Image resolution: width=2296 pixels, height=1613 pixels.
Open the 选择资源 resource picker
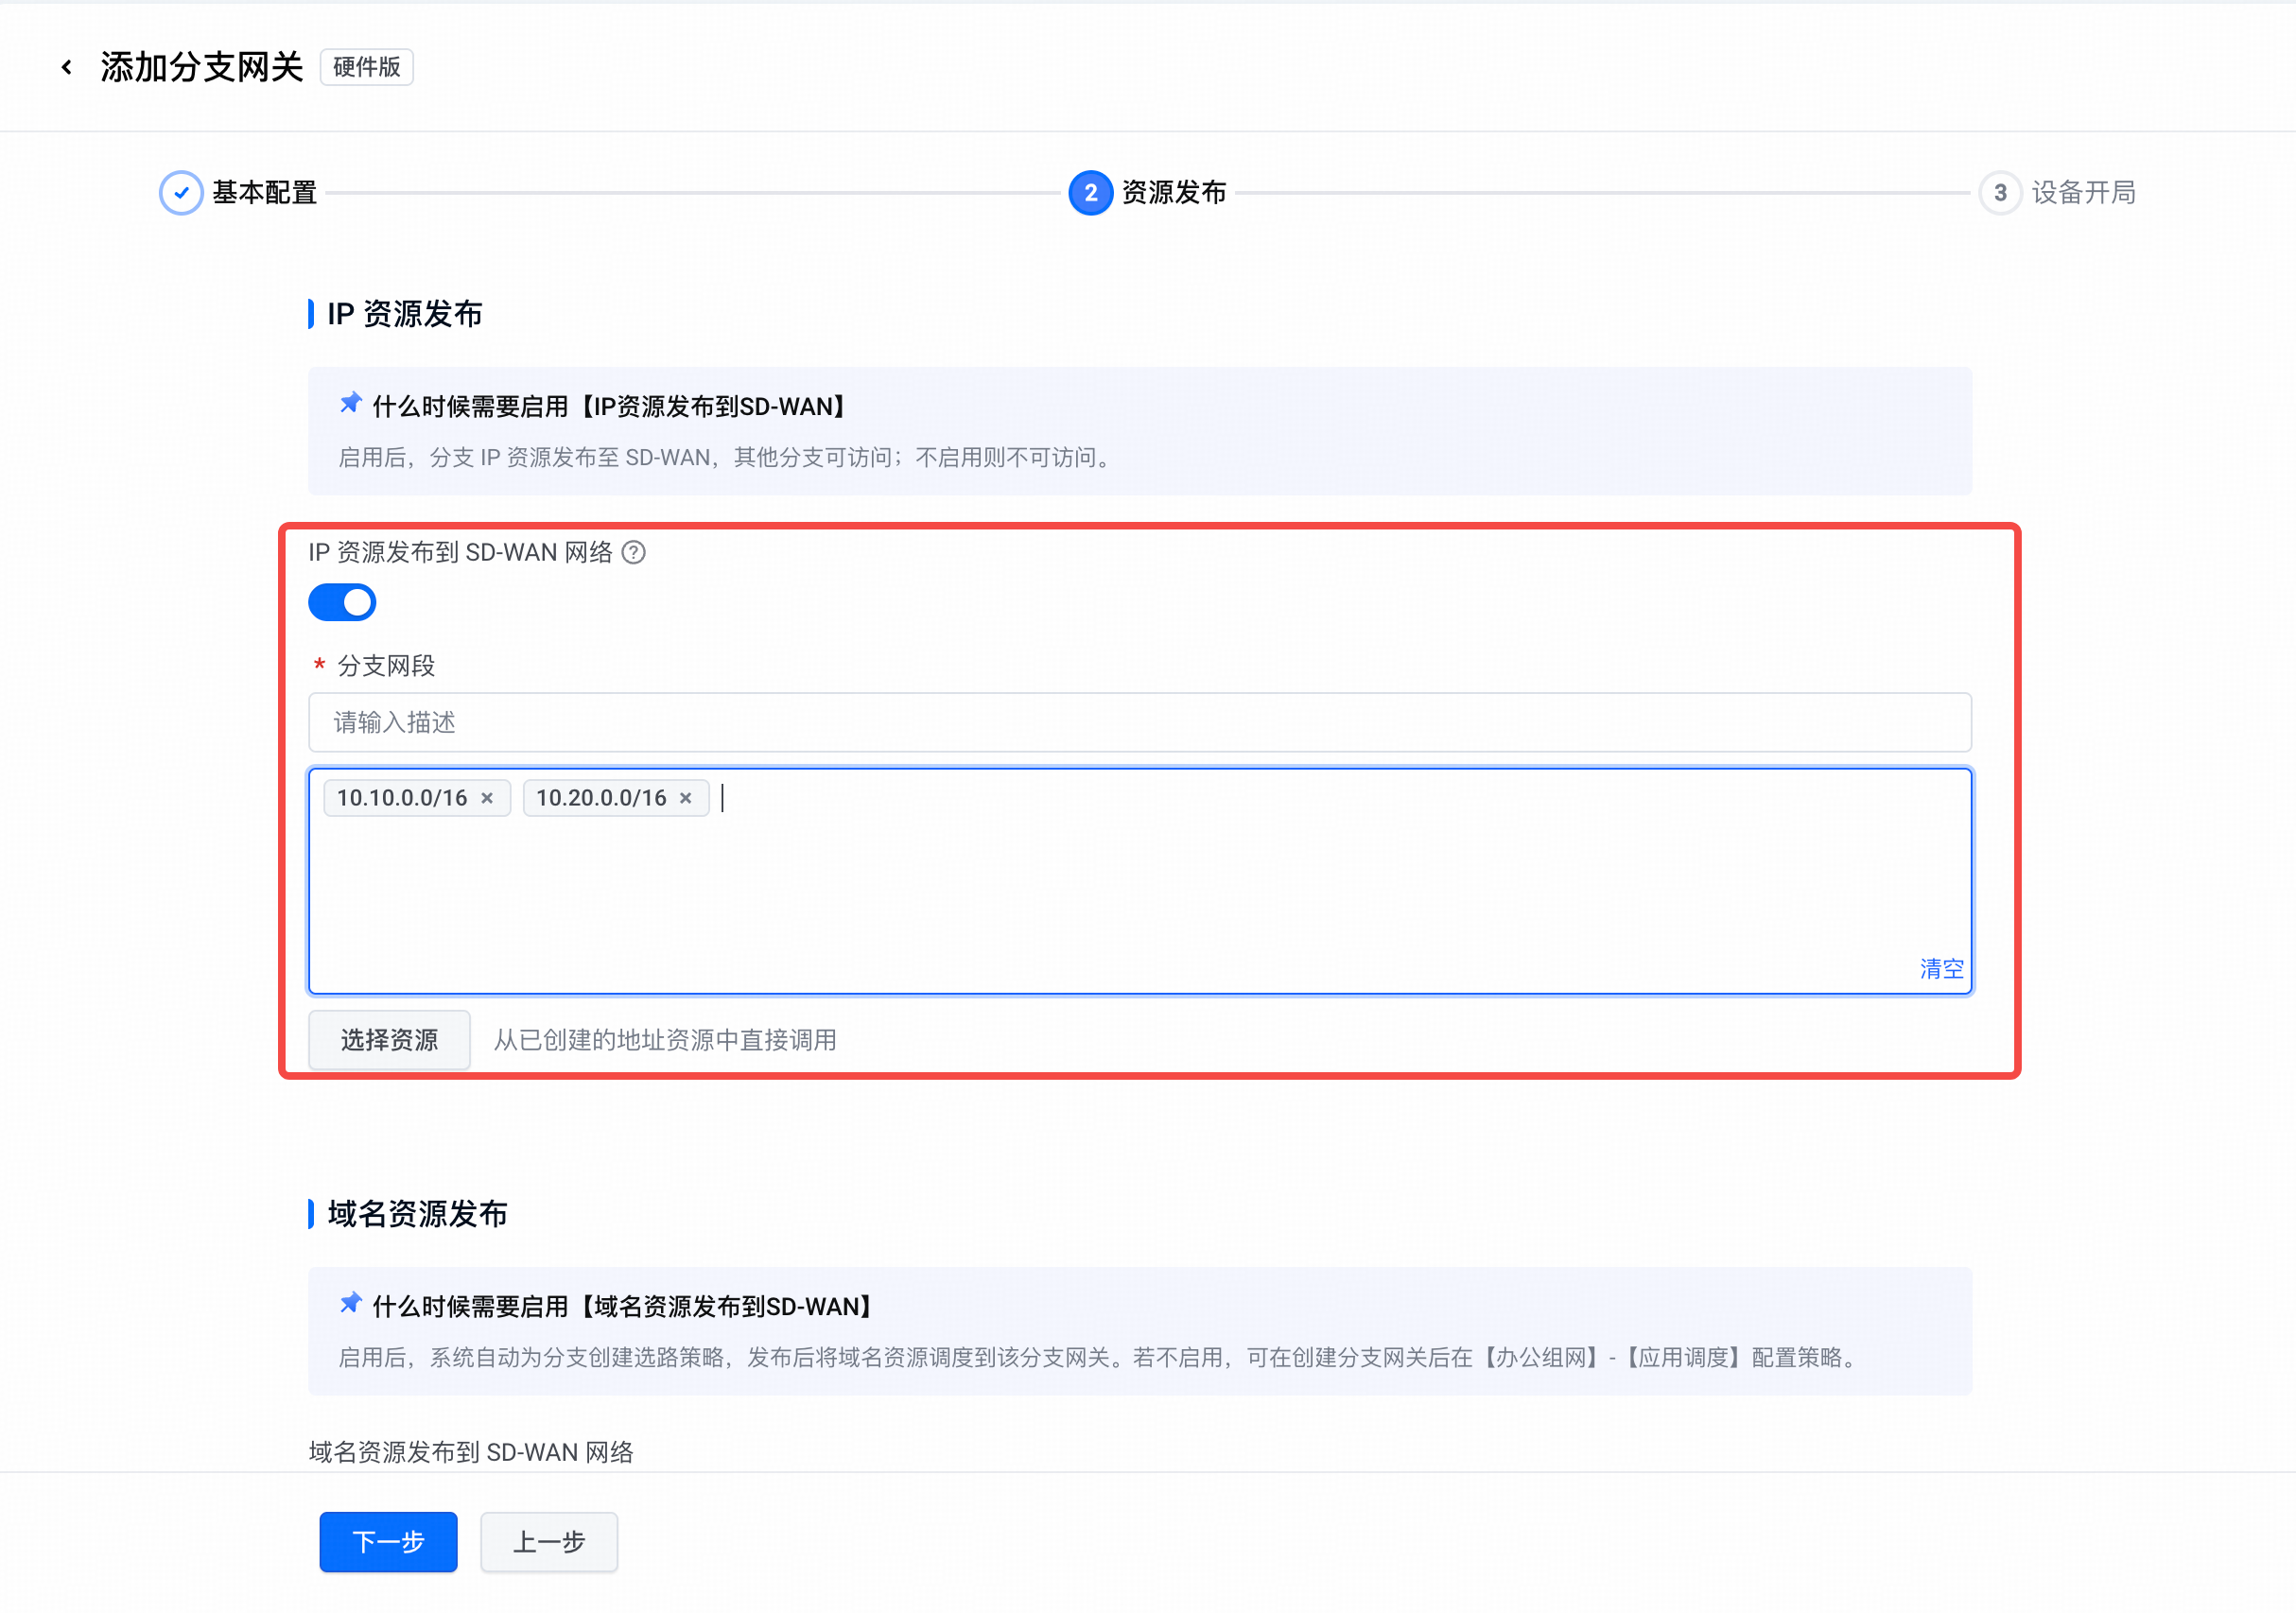point(389,1040)
